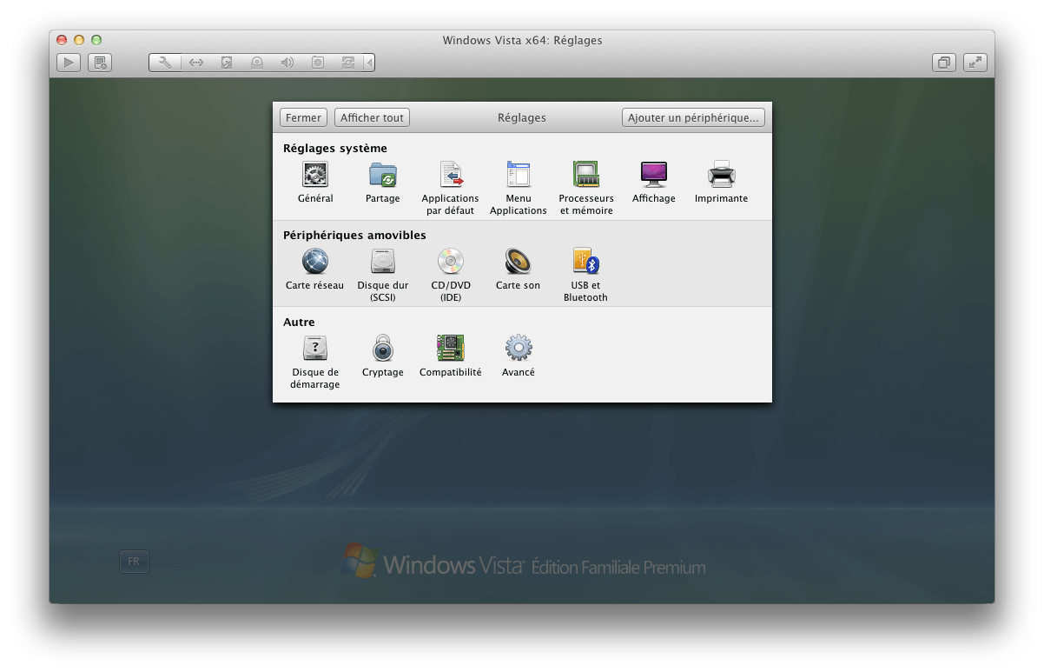Viewport: 1044px width, 672px height.
Task: Open Disque dur (SCSI) settings
Action: [x=383, y=275]
